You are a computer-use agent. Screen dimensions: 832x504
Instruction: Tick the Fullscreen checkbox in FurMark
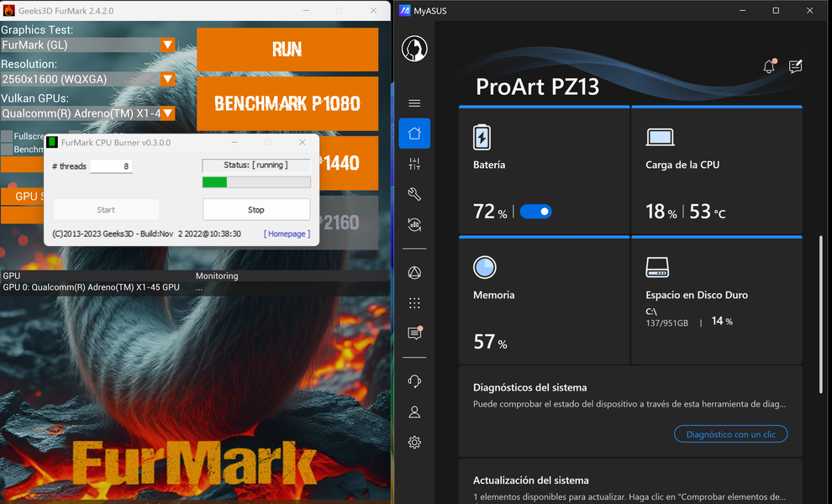[7, 136]
